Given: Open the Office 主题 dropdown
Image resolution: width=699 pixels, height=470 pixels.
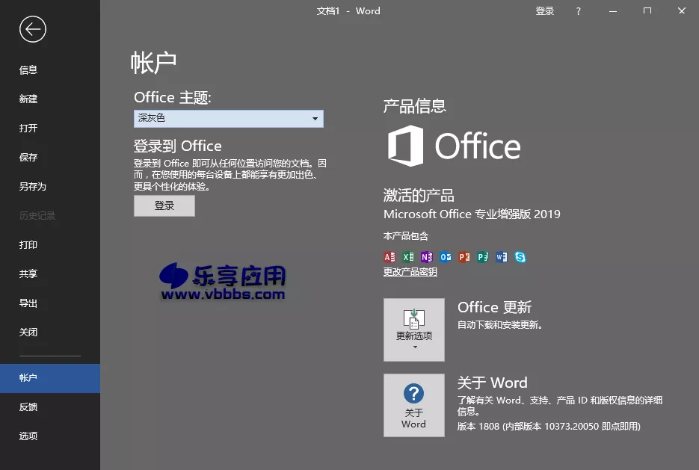Looking at the screenshot, I should click(x=315, y=118).
